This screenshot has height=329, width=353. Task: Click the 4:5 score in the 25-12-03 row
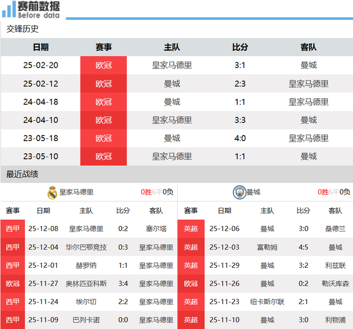(x=303, y=247)
